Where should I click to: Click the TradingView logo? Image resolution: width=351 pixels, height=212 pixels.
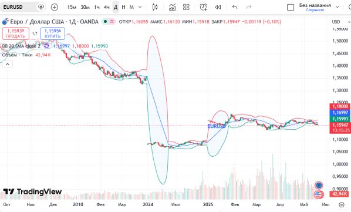pos(32,192)
